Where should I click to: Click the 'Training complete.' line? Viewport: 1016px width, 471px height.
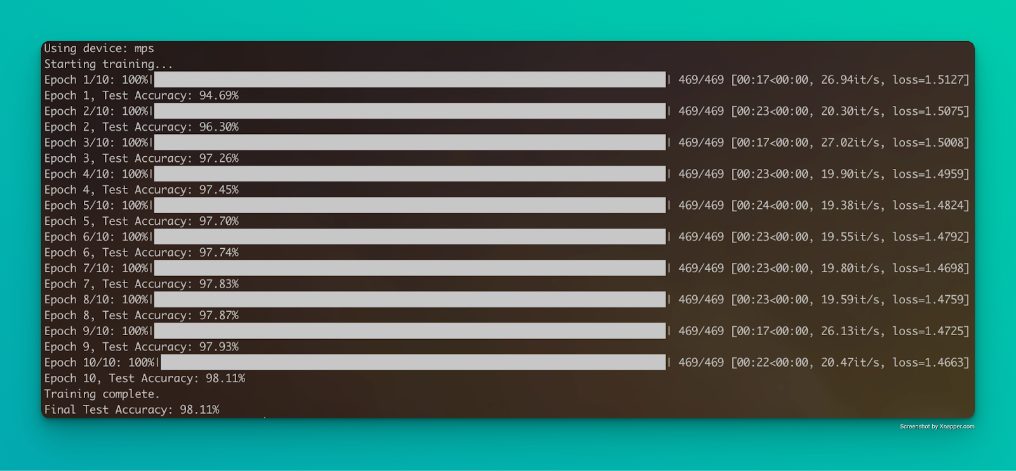(102, 394)
